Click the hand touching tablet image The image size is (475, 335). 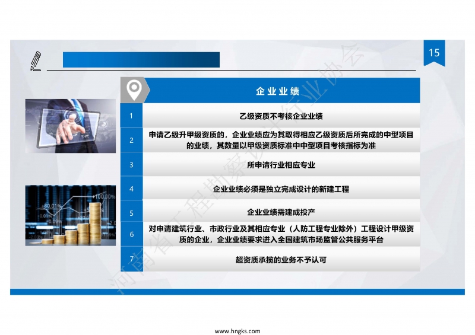pos(70,123)
